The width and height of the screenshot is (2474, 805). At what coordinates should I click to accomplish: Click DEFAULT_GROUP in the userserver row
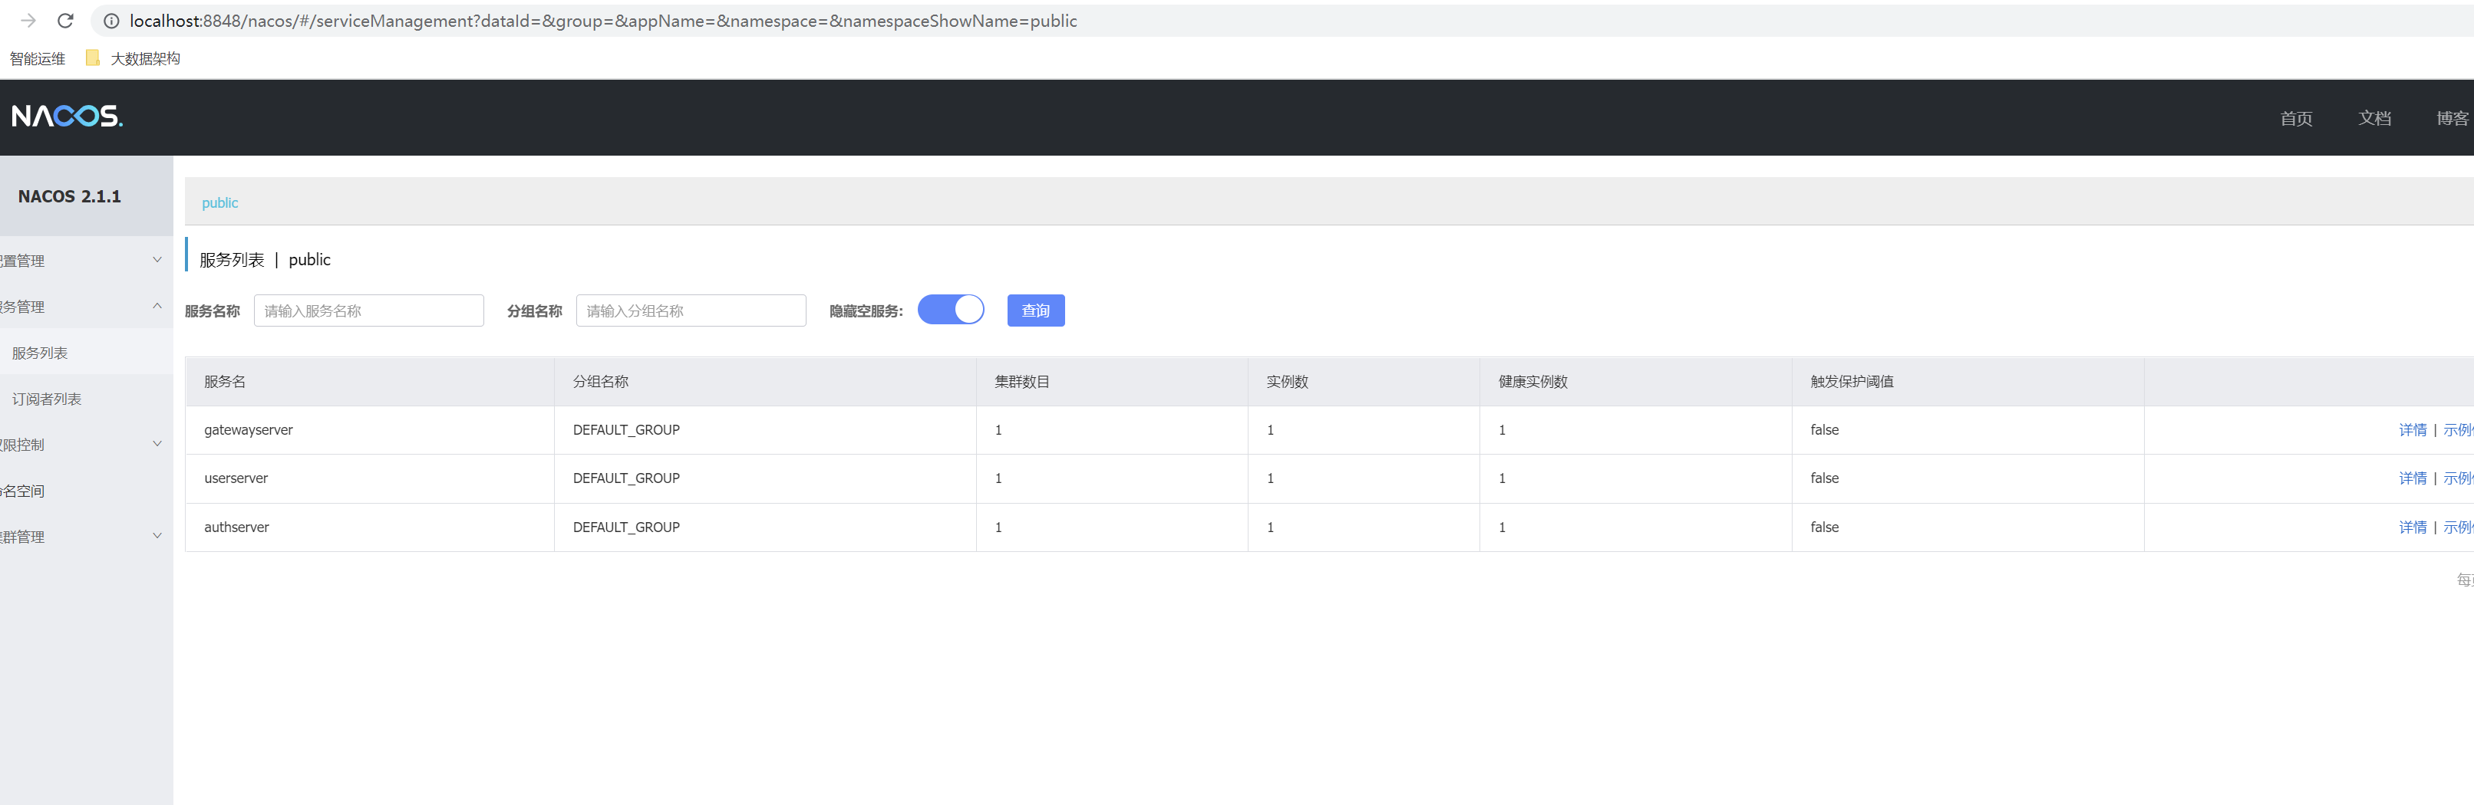(x=626, y=478)
